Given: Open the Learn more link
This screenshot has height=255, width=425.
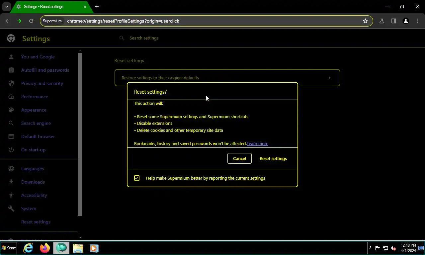Looking at the screenshot, I should tap(257, 143).
